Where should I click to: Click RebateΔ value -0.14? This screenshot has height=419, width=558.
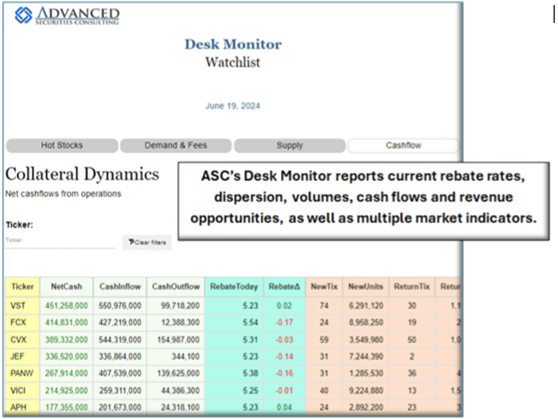coord(285,356)
